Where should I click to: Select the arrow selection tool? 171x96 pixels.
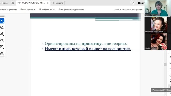[2, 21]
